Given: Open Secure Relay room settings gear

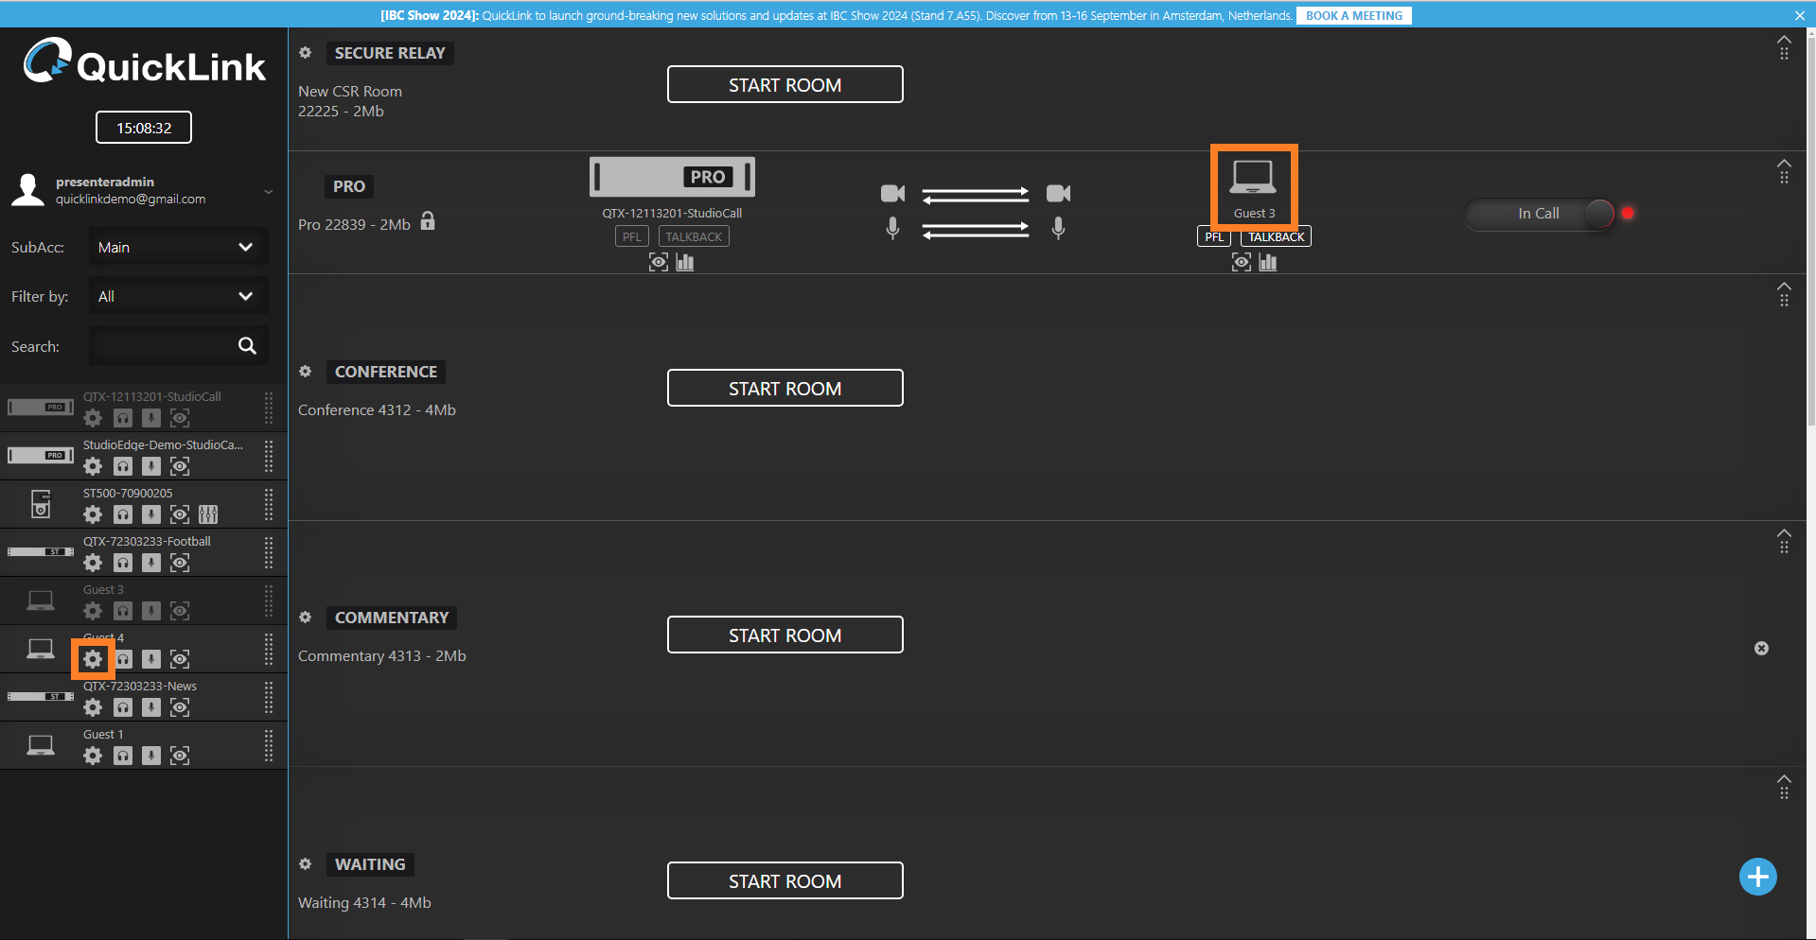Looking at the screenshot, I should click(x=306, y=53).
